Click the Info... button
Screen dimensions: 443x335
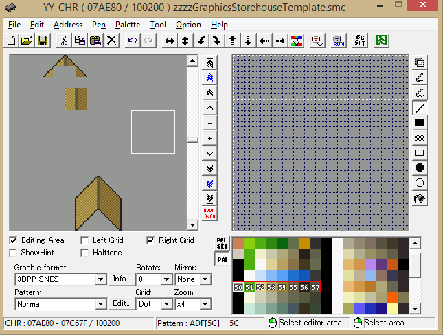coord(122,279)
